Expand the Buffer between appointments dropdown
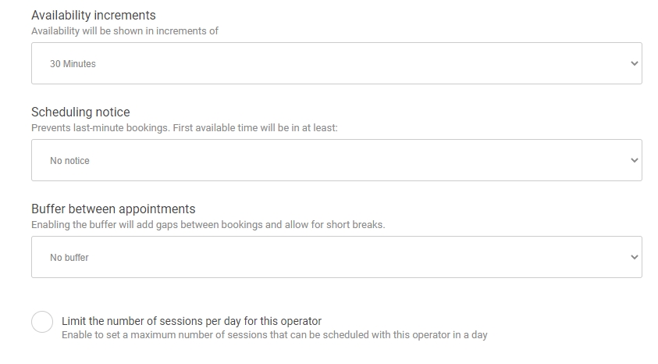This screenshot has height=364, width=658. [x=336, y=257]
